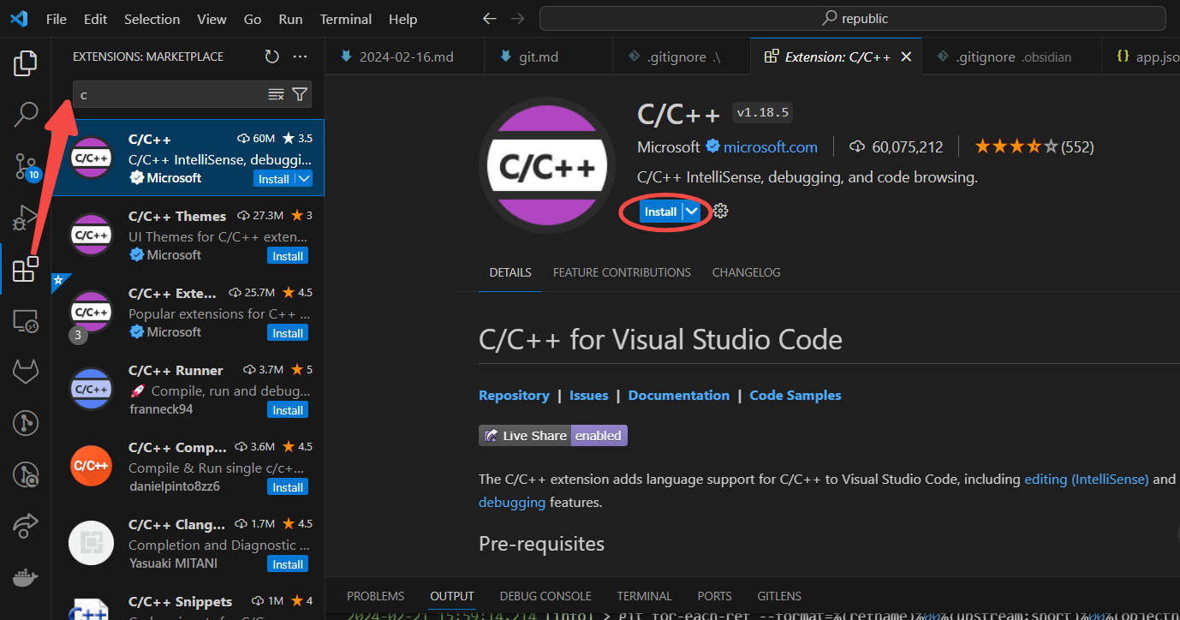Open the Extensions view icon
This screenshot has height=620, width=1180.
pyautogui.click(x=26, y=269)
